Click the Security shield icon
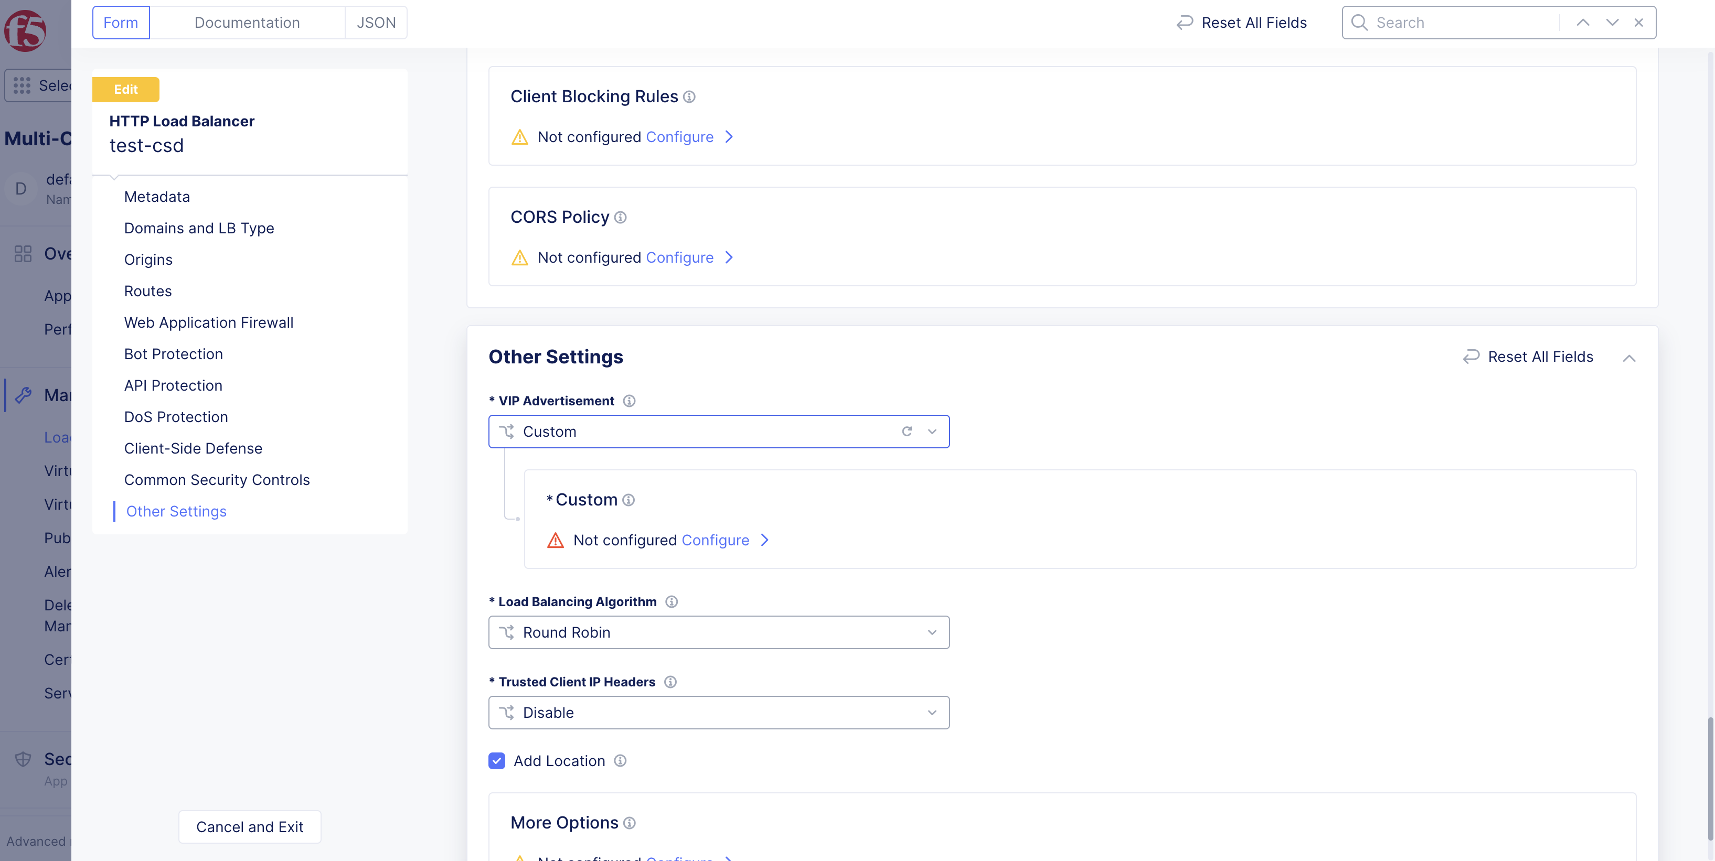 [x=23, y=759]
